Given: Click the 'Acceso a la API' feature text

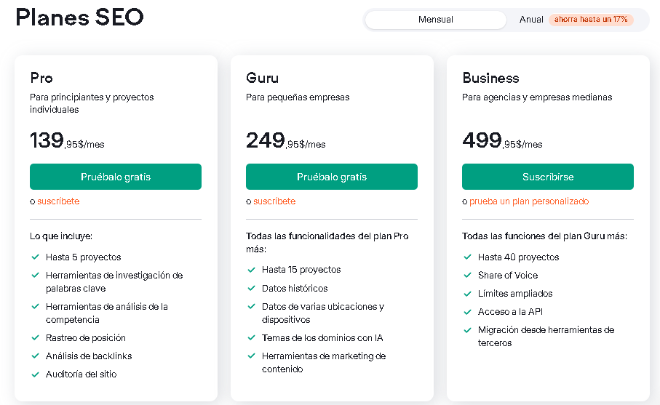Looking at the screenshot, I should coord(511,312).
